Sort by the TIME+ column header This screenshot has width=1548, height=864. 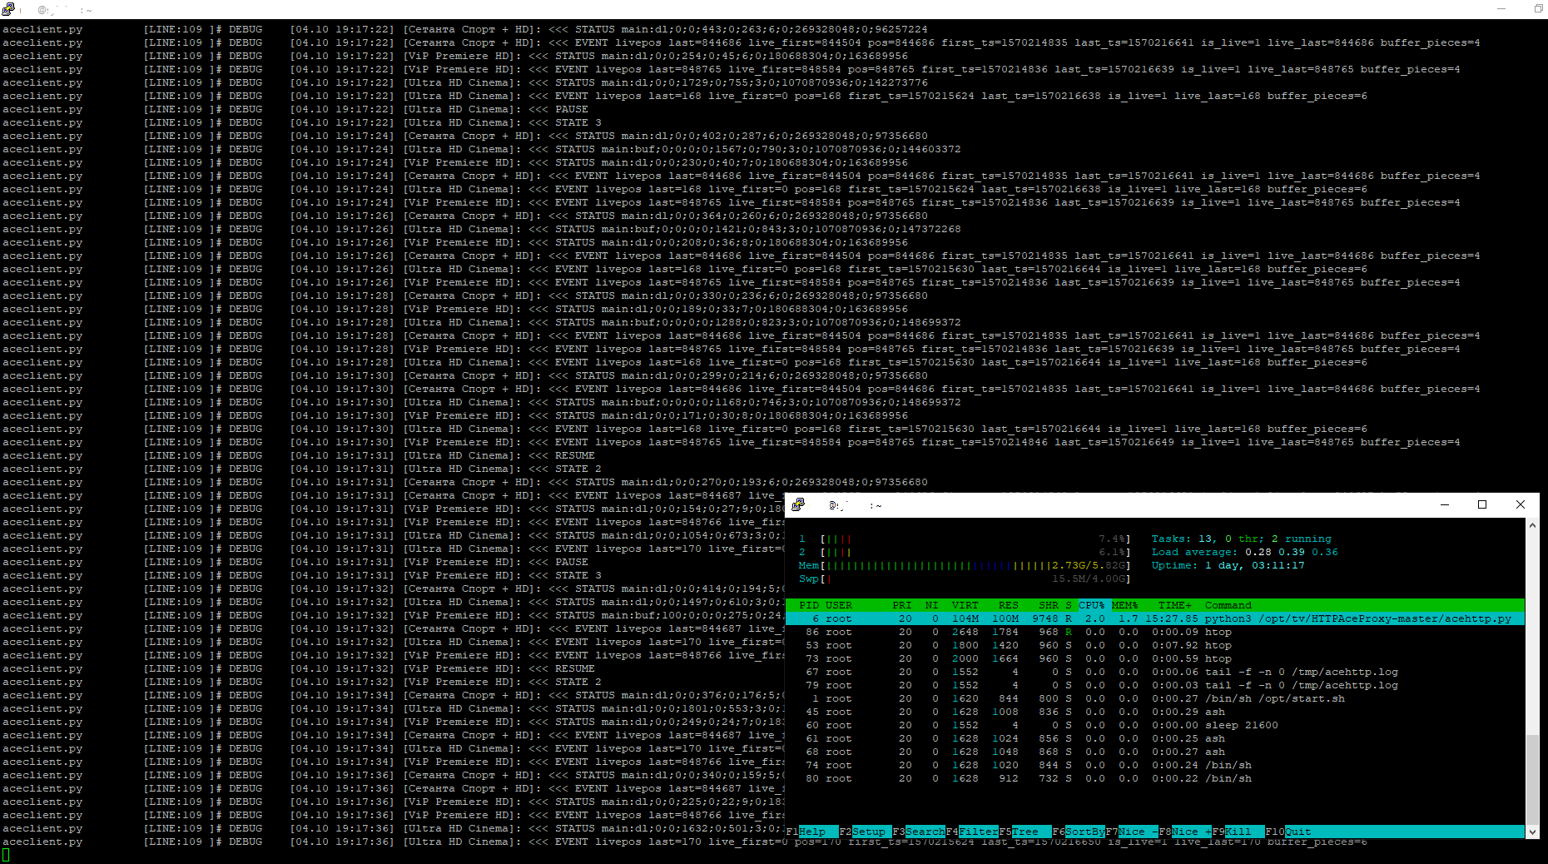point(1175,605)
